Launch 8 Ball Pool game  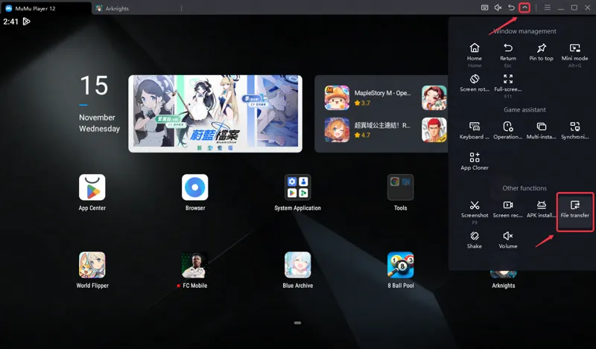400,265
